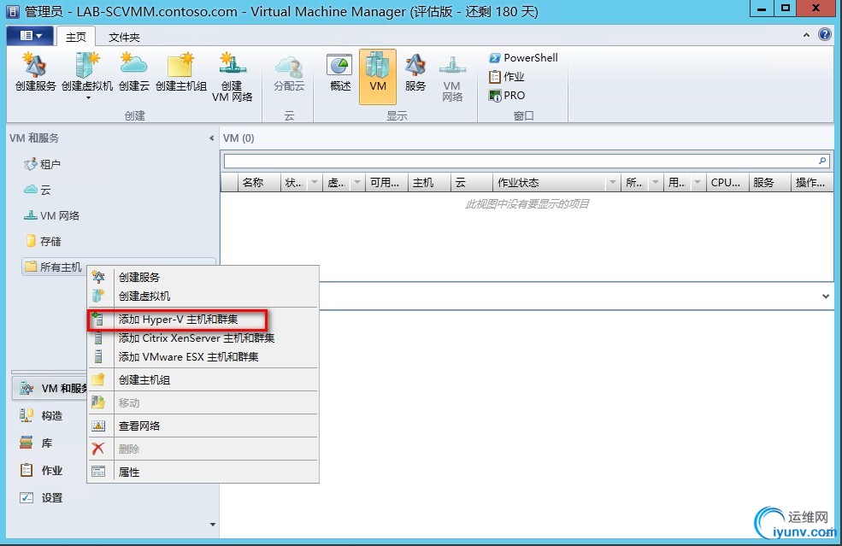Click the 创建虚拟机 ribbon icon
842x546 pixels.
(x=87, y=72)
